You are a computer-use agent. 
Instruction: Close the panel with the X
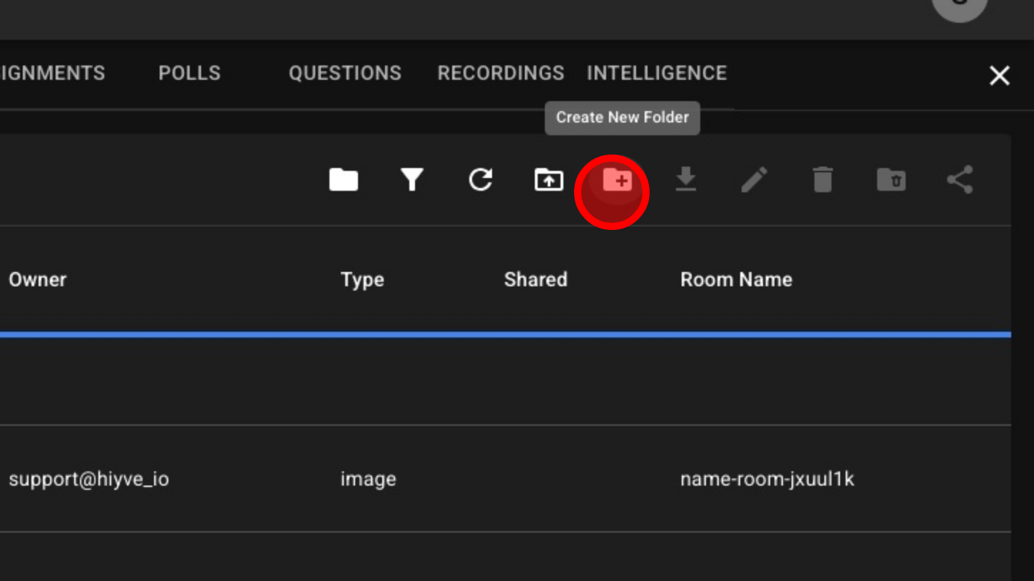(x=999, y=75)
